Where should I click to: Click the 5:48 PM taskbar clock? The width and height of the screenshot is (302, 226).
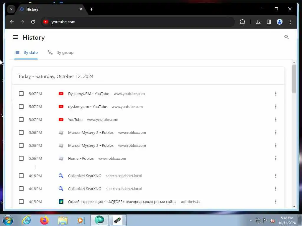coord(287,220)
